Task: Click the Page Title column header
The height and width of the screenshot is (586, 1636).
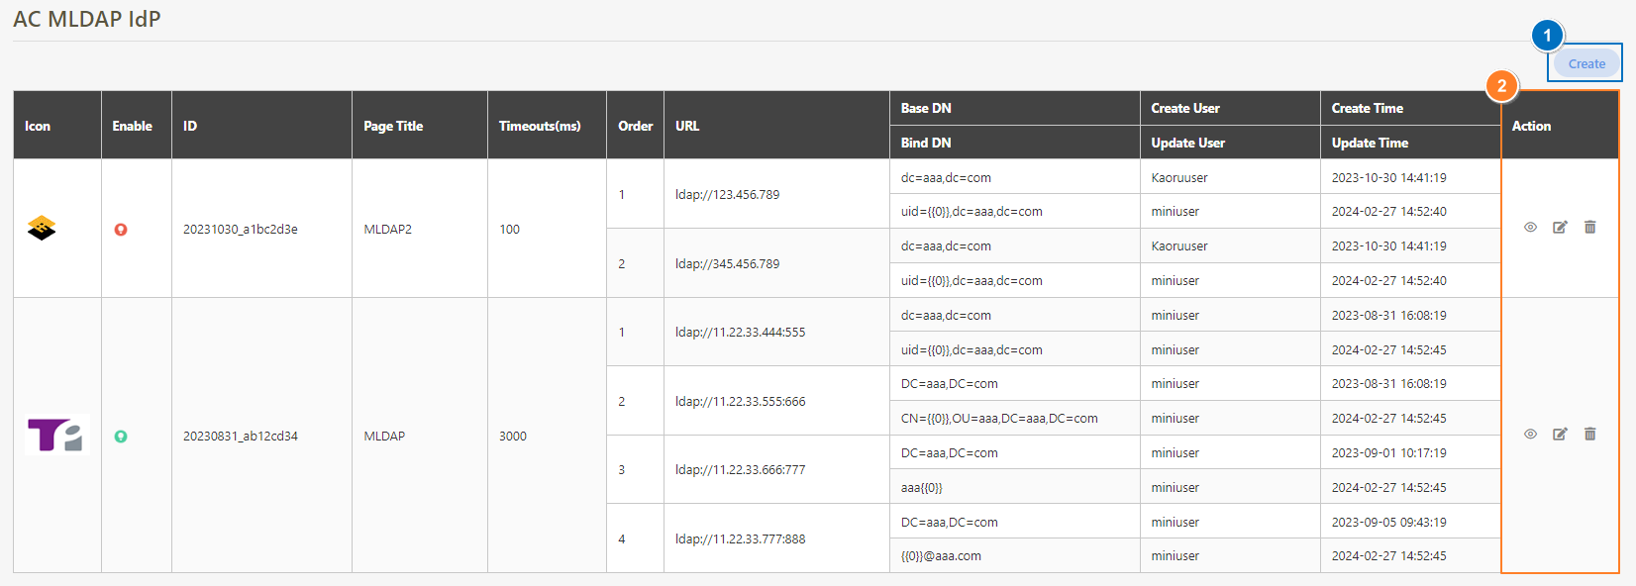Action: (x=393, y=126)
